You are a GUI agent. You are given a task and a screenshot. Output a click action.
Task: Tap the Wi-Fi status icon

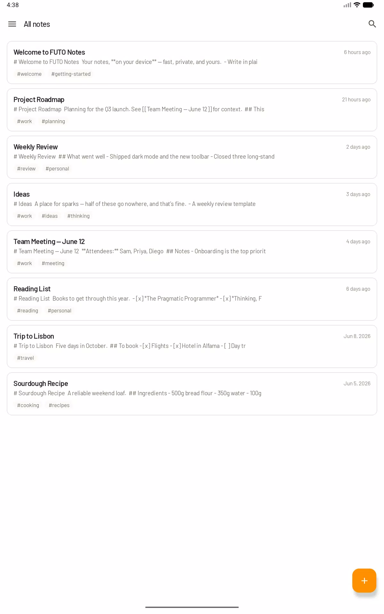(357, 5)
